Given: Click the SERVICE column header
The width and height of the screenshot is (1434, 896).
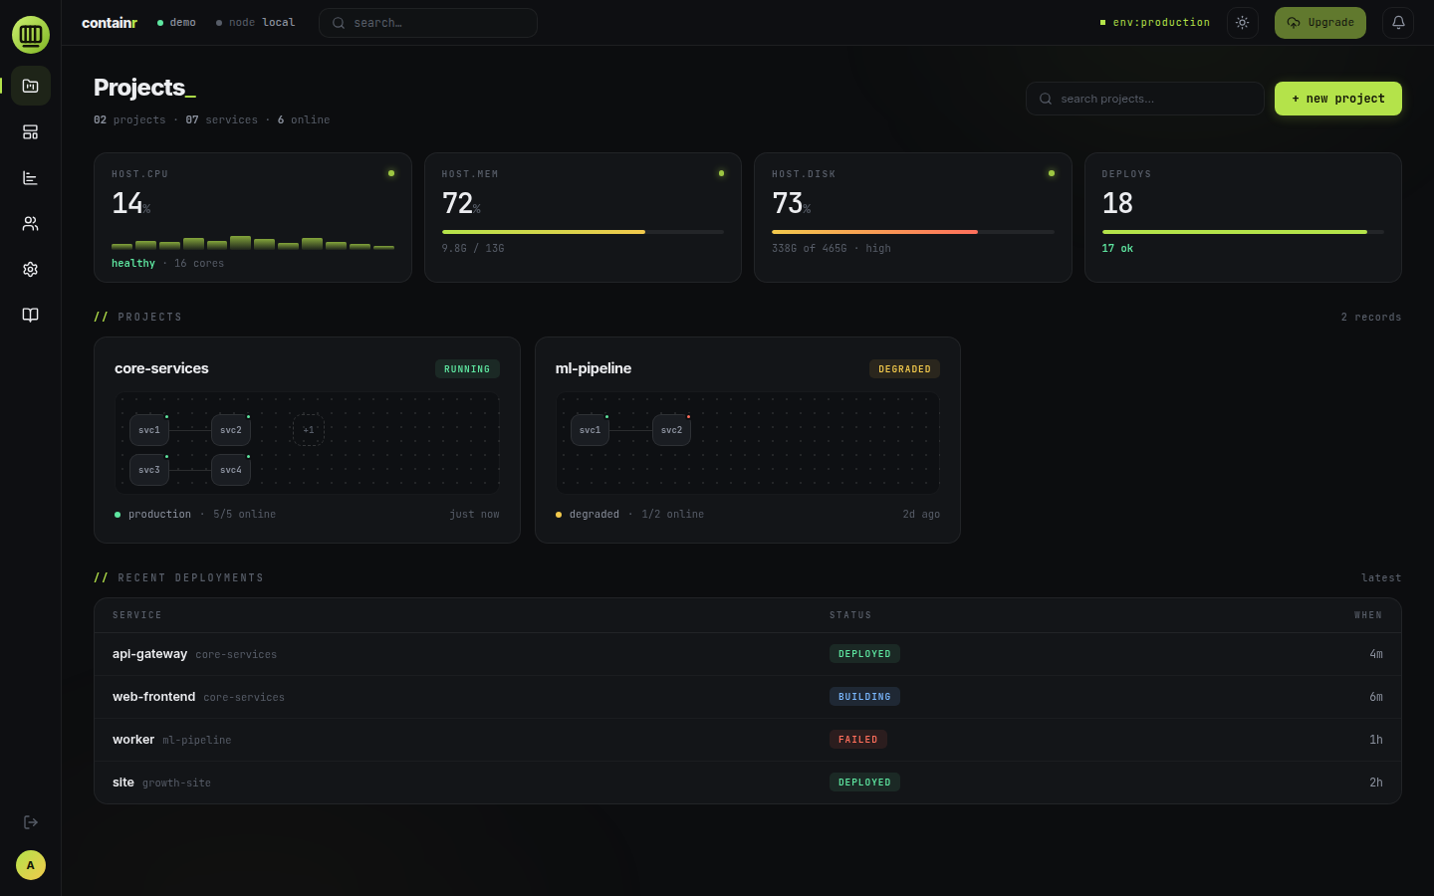Looking at the screenshot, I should [x=137, y=615].
